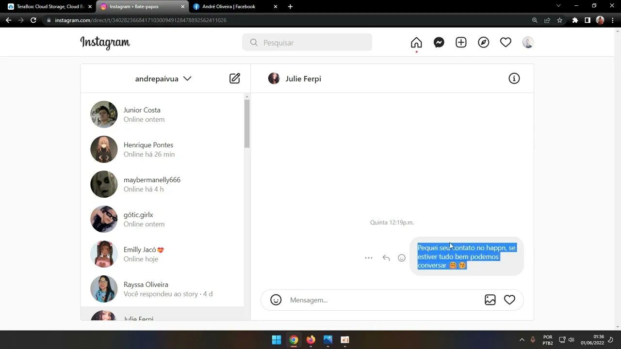Click the address bar URL
Image resolution: width=621 pixels, height=349 pixels.
click(x=141, y=20)
